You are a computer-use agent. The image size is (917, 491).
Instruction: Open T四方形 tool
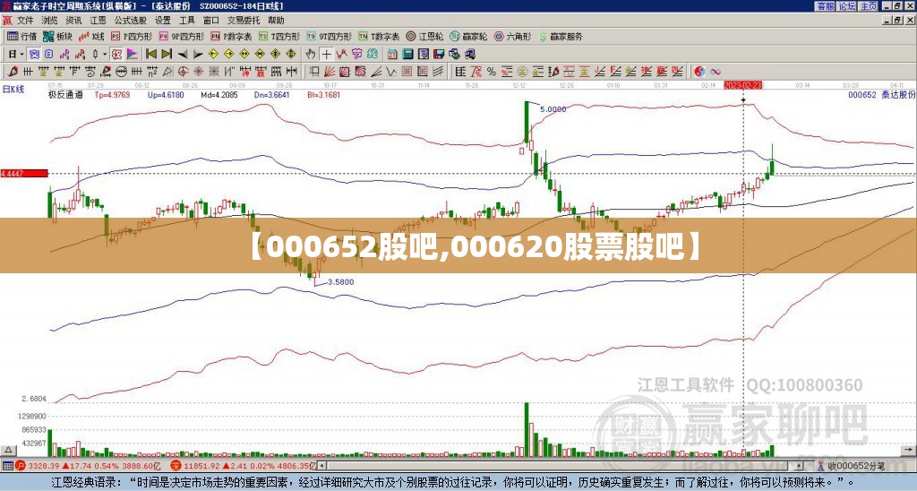279,36
